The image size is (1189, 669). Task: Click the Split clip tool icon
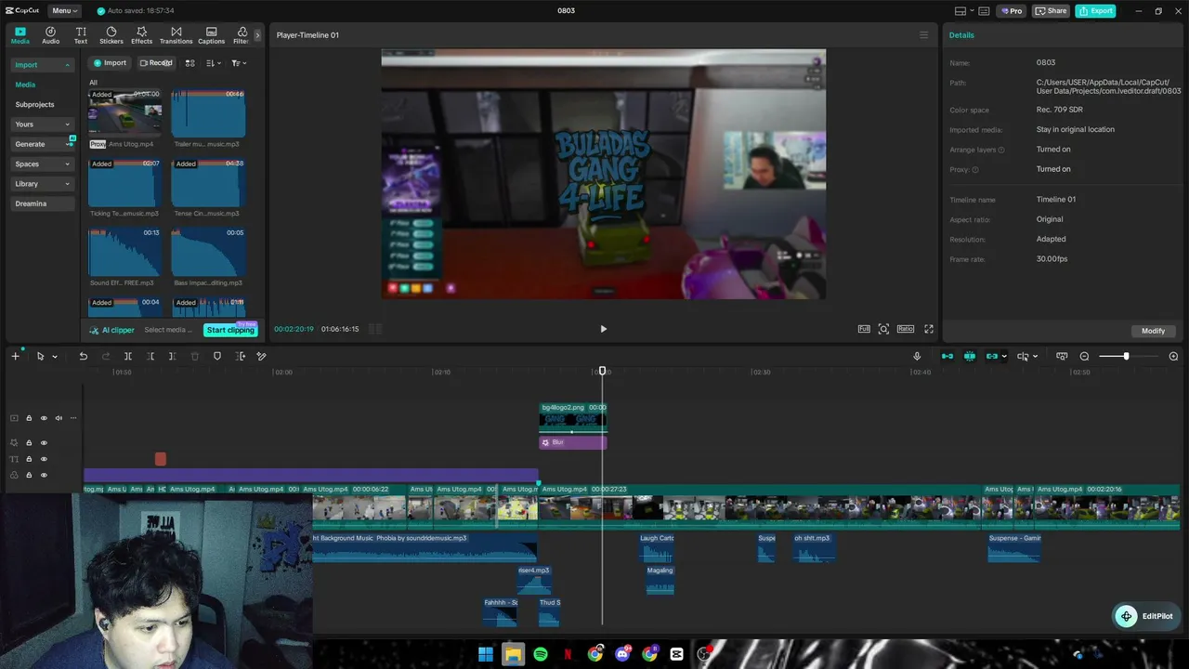pos(128,356)
